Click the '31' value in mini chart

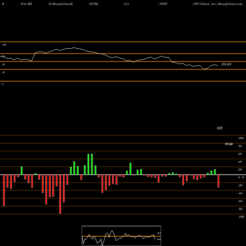tap(158, 233)
